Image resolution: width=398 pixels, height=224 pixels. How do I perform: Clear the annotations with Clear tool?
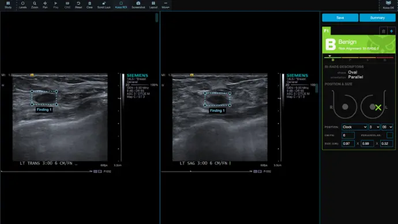tap(89, 5)
